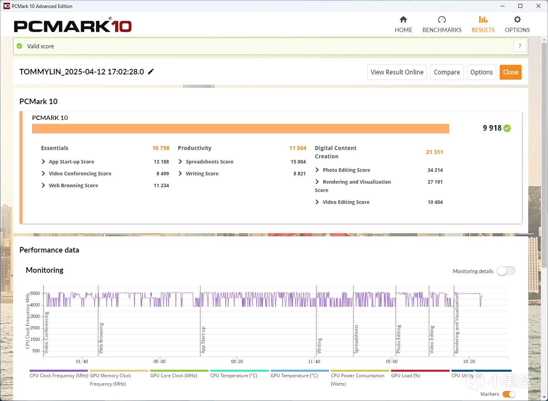Click the Rendering and Visualization chart marker

[457, 323]
